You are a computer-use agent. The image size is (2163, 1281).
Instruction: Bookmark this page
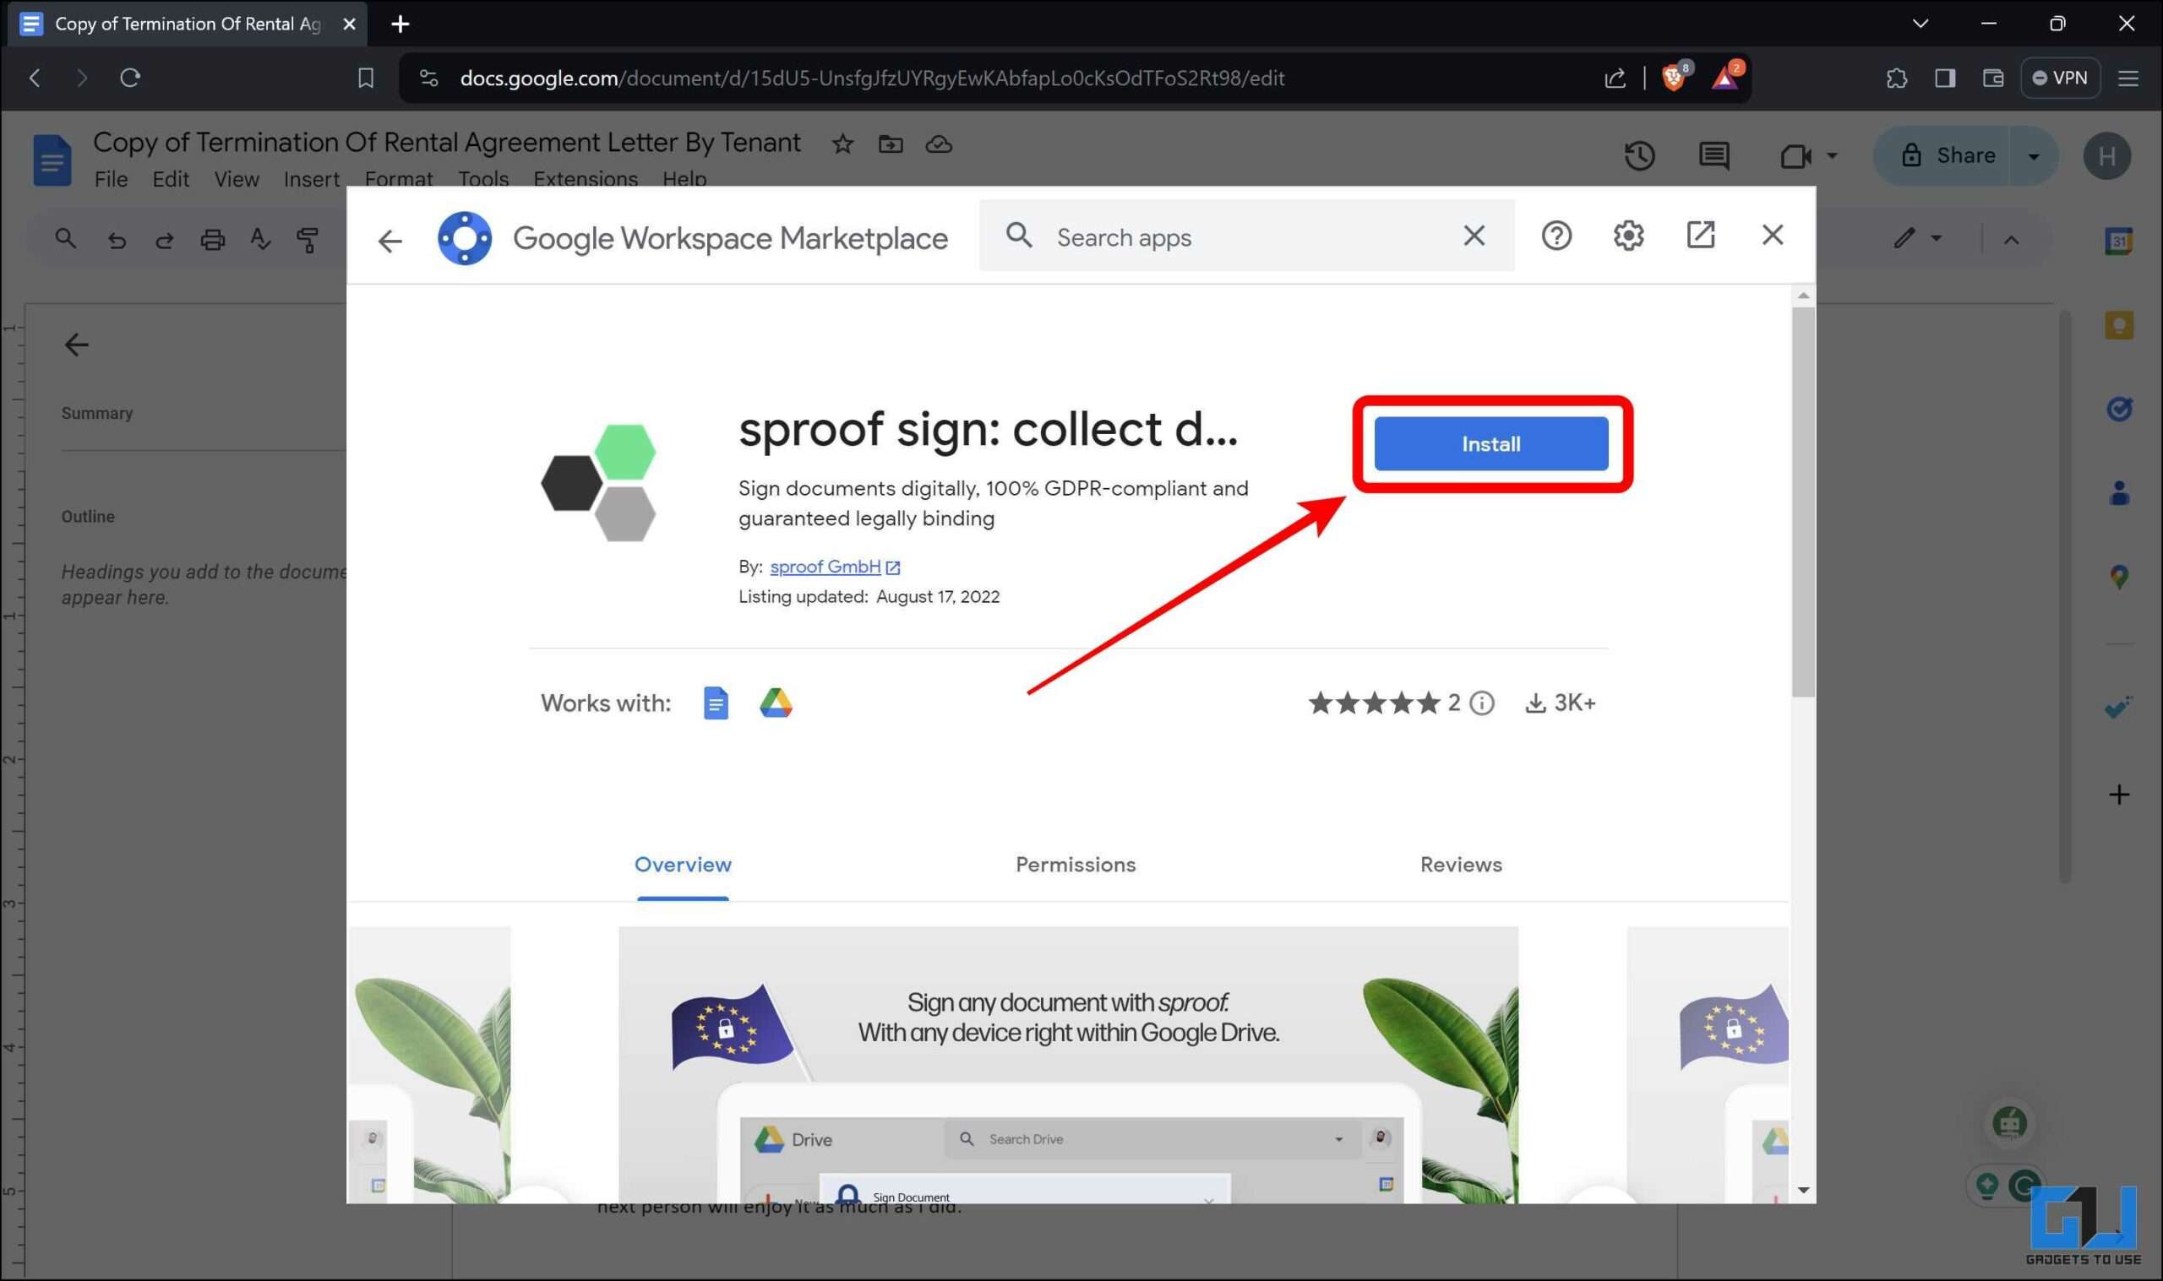pos(365,78)
